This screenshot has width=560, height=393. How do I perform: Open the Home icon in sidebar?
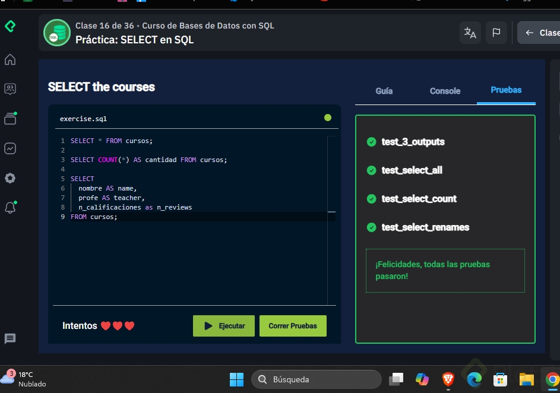point(10,59)
